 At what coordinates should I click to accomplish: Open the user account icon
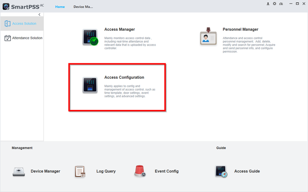point(268,4)
